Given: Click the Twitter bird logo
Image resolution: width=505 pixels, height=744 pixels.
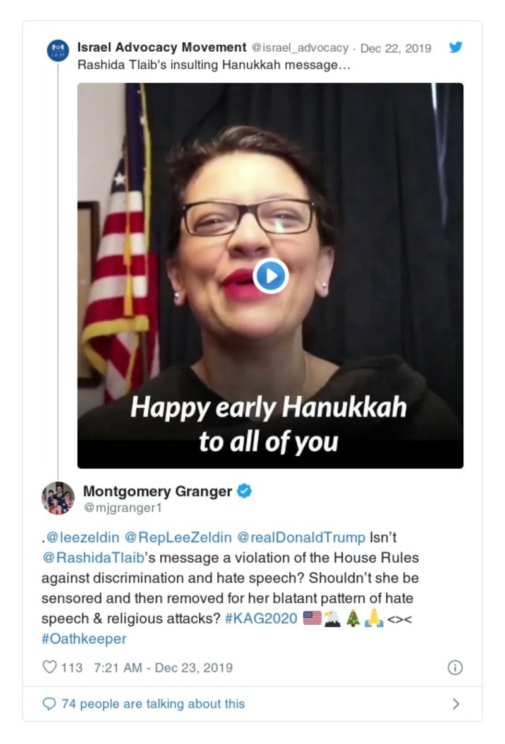Looking at the screenshot, I should point(455,47).
